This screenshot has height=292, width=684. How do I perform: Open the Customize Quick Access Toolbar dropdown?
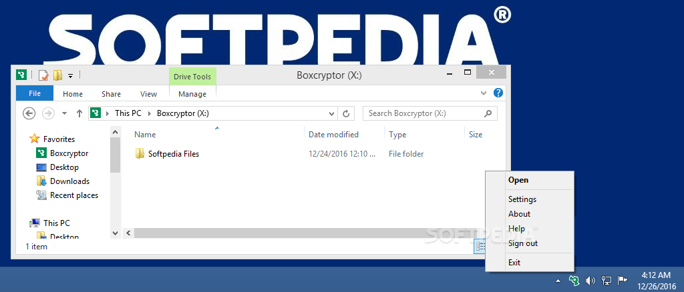[70, 76]
